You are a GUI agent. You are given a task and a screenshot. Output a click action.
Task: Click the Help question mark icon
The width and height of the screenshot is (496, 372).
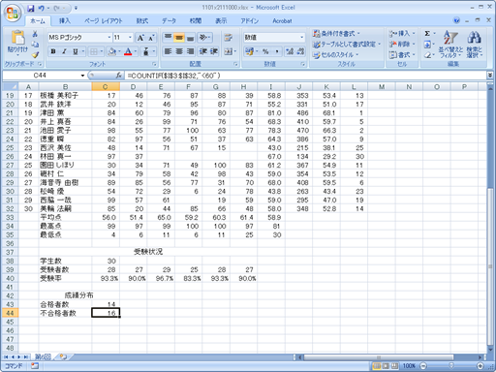click(456, 20)
